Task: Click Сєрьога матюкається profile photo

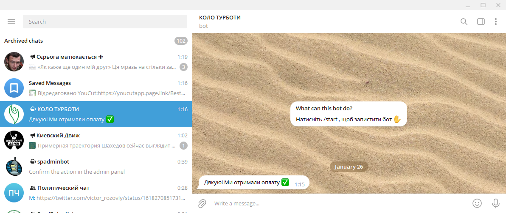Action: pyautogui.click(x=14, y=62)
